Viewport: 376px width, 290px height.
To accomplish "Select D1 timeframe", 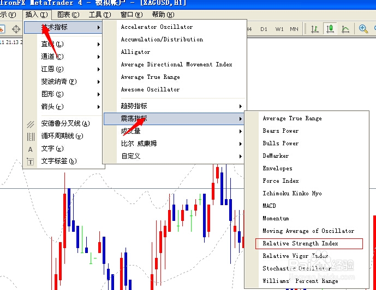I will coord(264,29).
